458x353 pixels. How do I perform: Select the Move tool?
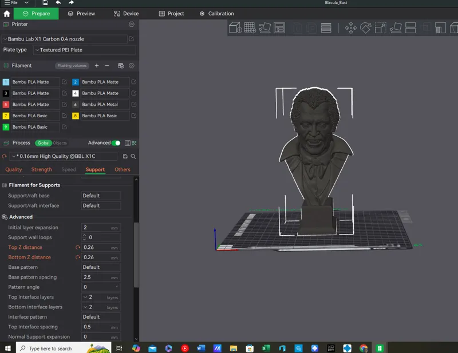tap(351, 28)
